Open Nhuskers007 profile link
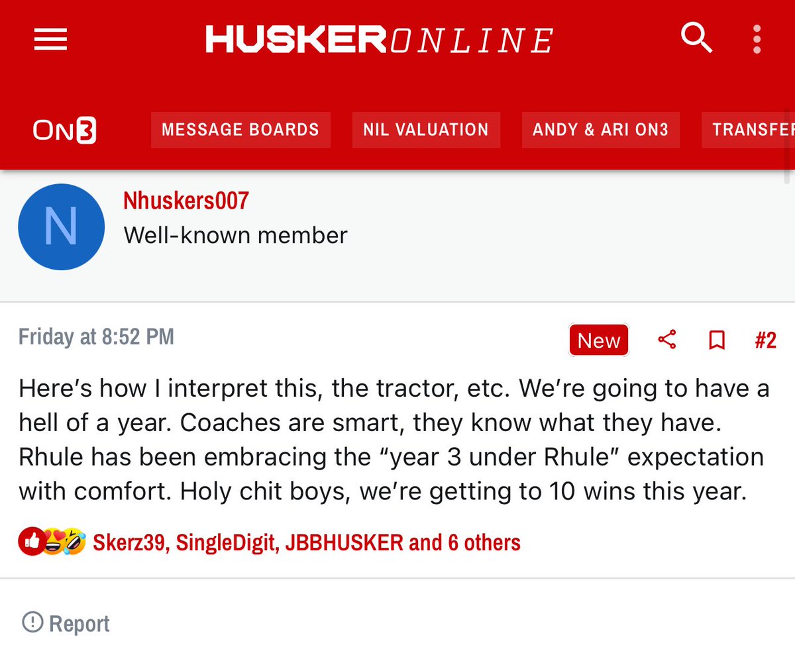Screen dimensions: 795x655 tap(186, 201)
